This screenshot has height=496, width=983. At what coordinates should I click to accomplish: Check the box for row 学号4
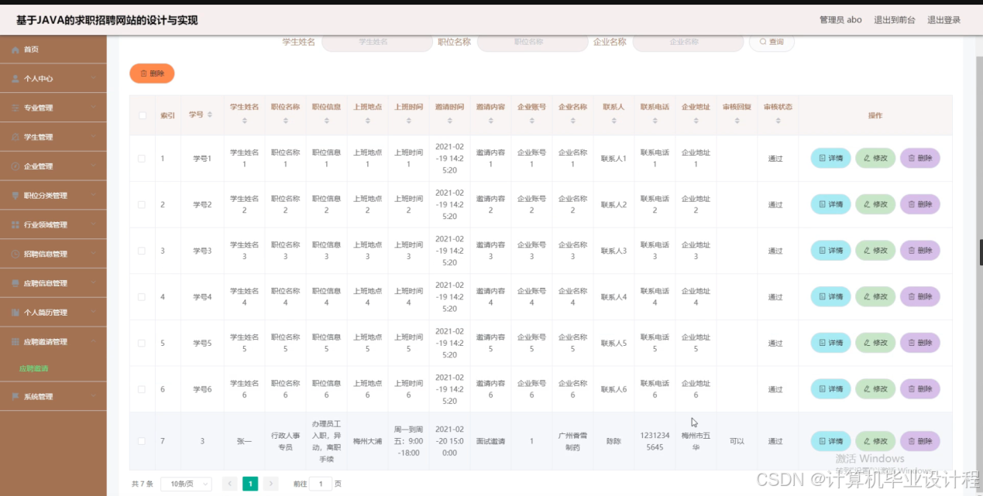point(142,297)
